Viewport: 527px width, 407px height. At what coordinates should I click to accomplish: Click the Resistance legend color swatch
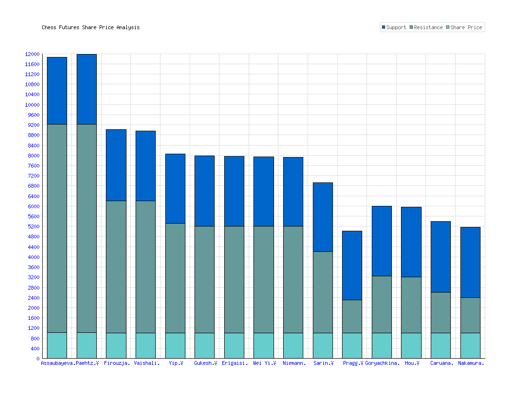pos(411,27)
